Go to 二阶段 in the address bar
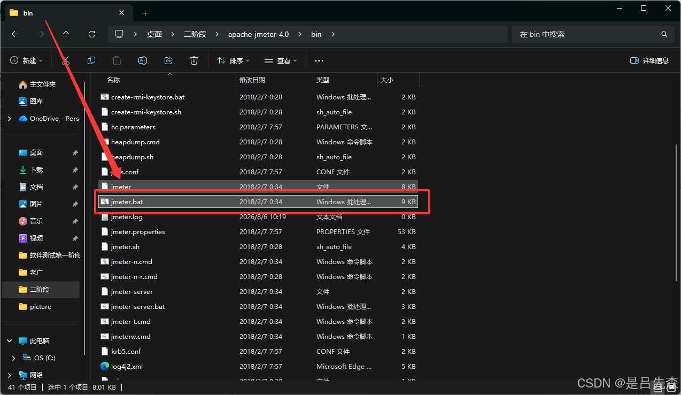 [x=195, y=34]
